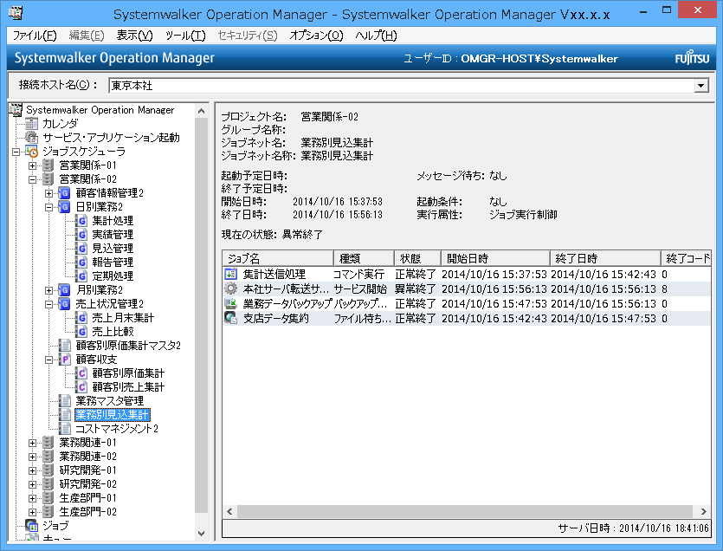Click the 集計処理 jobnet icon

81,221
